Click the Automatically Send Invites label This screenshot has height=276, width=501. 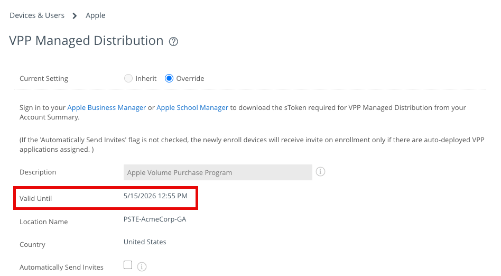(x=61, y=268)
